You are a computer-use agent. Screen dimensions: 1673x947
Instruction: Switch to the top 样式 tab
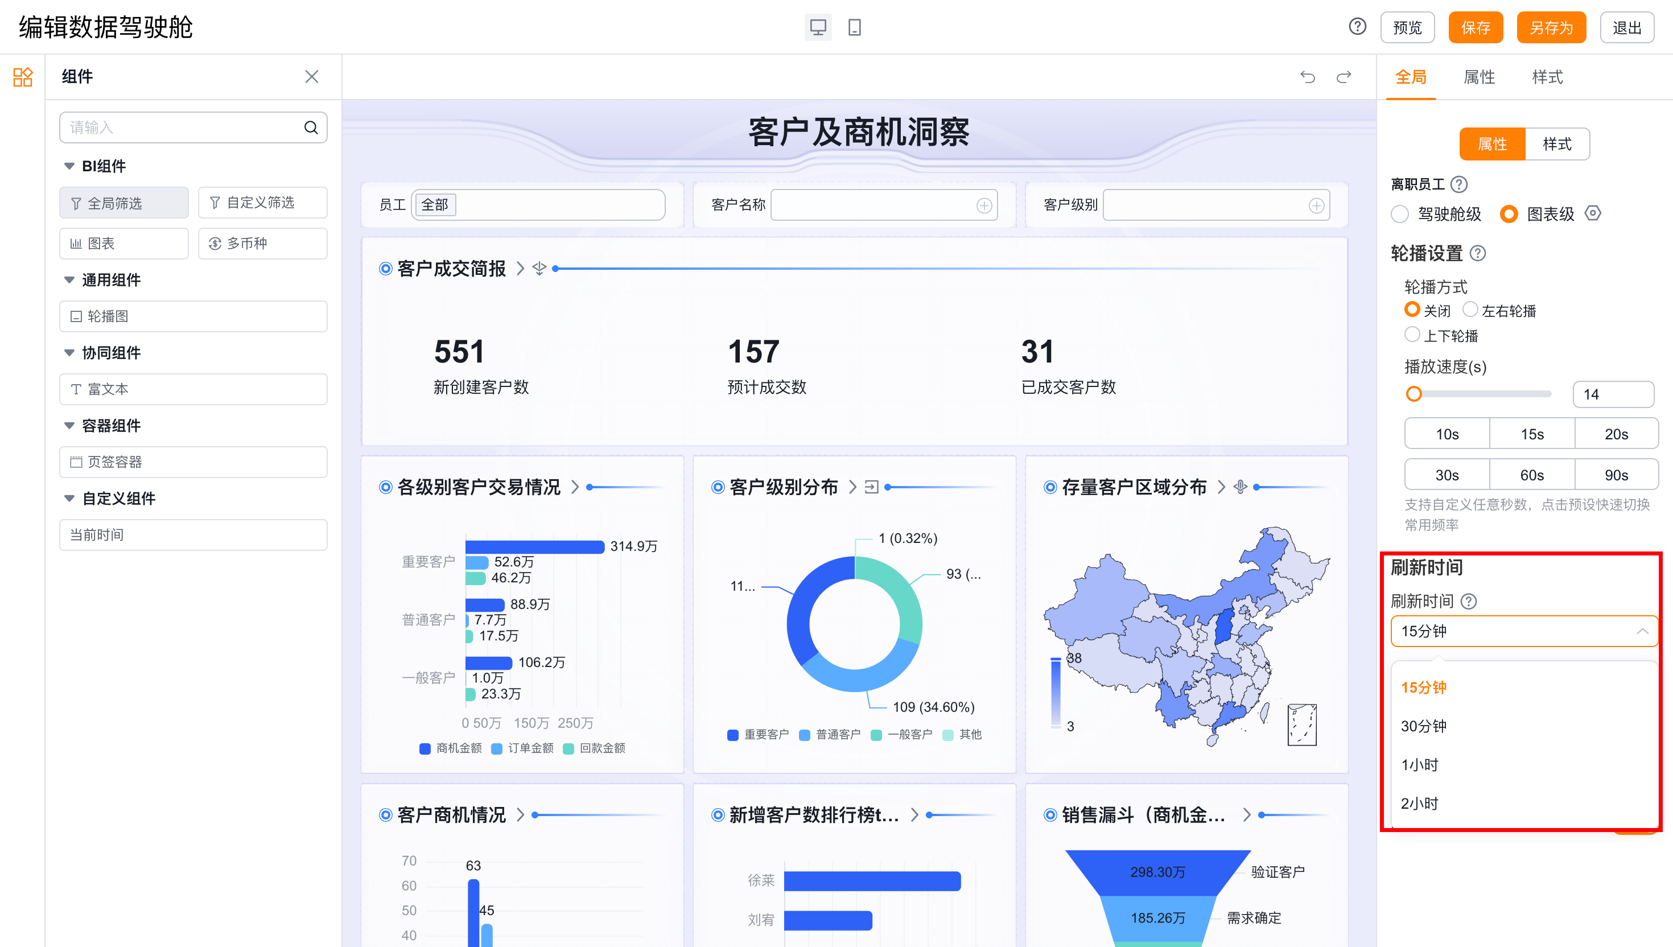pos(1547,77)
